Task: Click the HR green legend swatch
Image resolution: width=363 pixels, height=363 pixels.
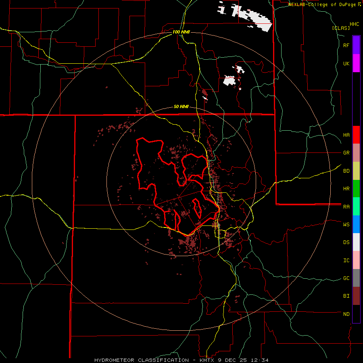Action: coord(356,189)
